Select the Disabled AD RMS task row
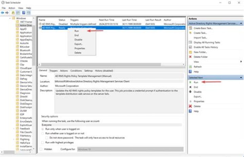This screenshot has height=157, width=244. 112,24
